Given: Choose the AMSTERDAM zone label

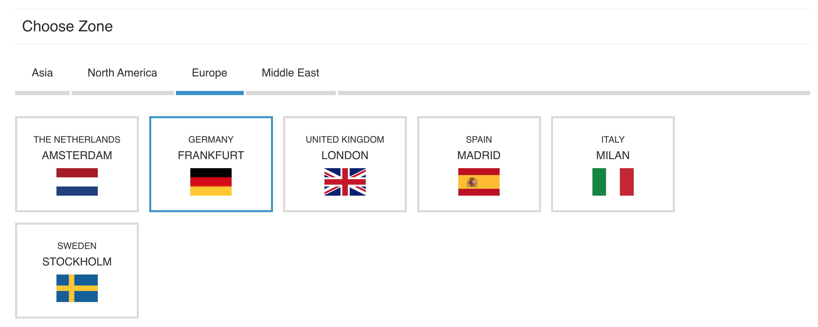Looking at the screenshot, I should [x=77, y=155].
